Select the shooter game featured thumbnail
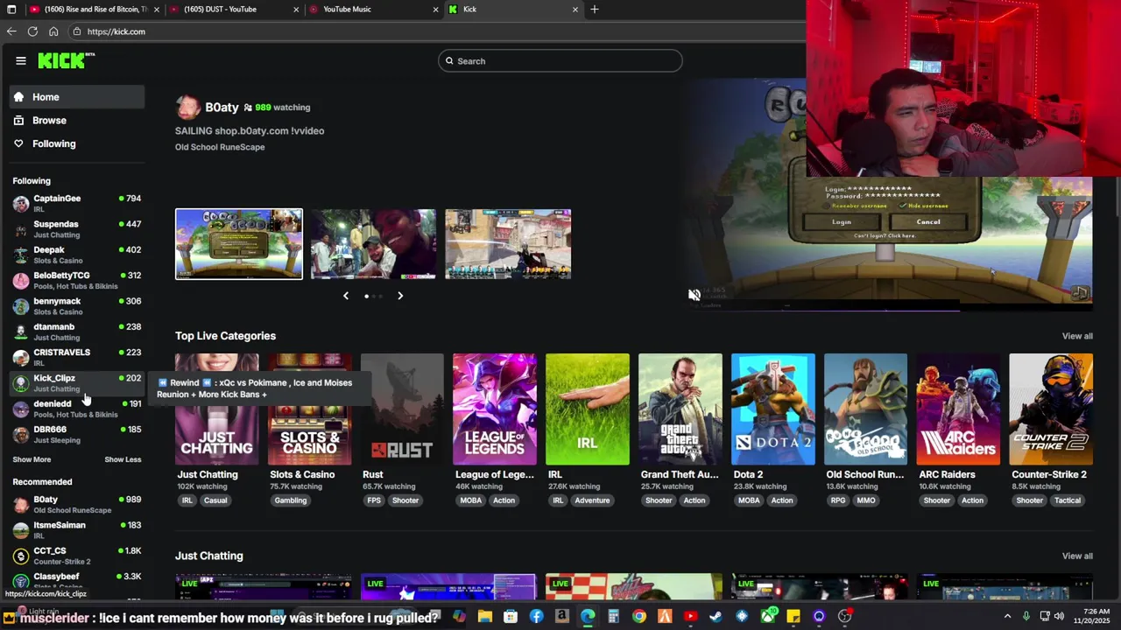The width and height of the screenshot is (1121, 630). tap(508, 244)
